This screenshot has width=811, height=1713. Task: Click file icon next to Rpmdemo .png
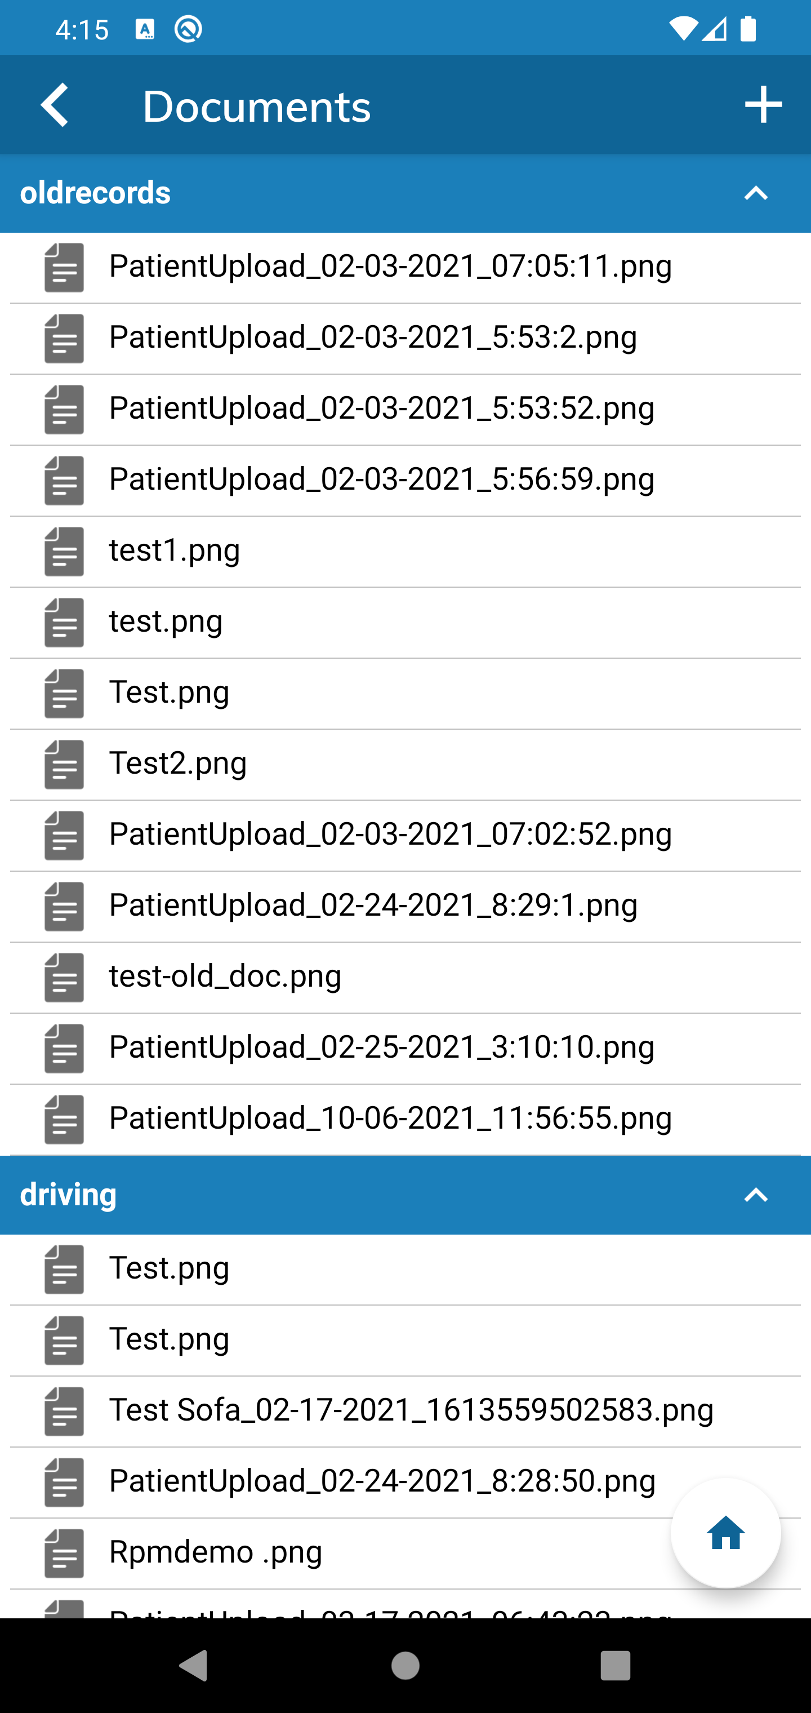[x=64, y=1554]
